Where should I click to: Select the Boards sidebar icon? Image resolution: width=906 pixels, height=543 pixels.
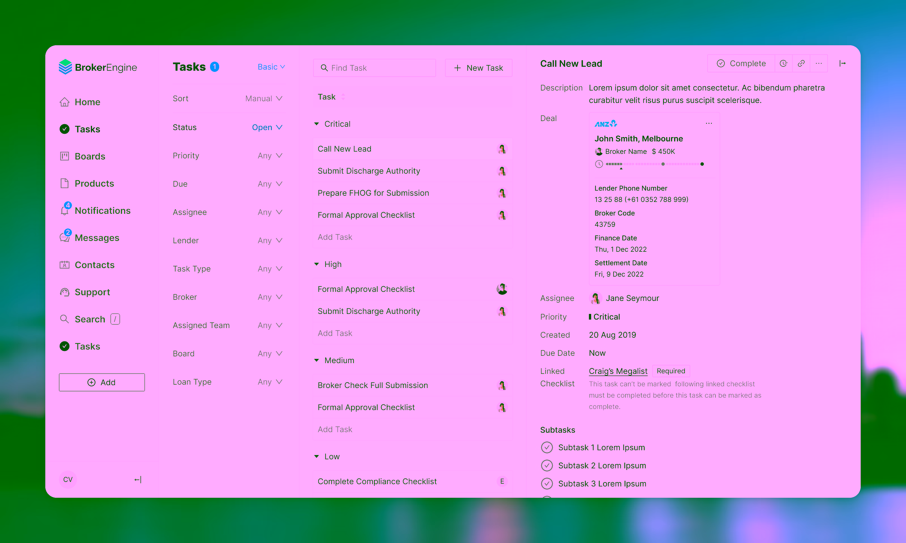click(65, 156)
